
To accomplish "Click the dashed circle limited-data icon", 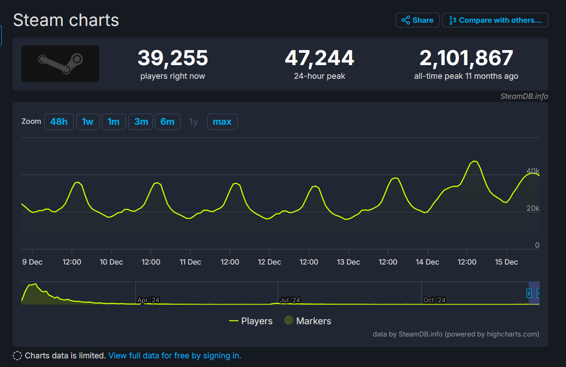I will point(17,356).
